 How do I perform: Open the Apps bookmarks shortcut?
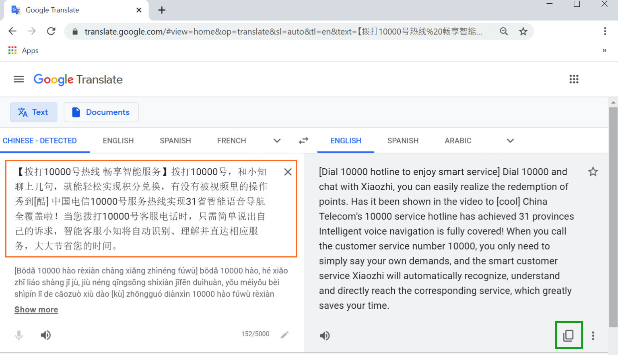(x=23, y=50)
